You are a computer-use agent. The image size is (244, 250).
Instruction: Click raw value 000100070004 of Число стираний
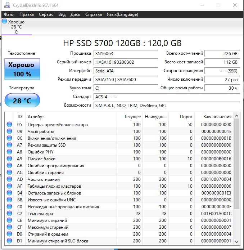216,179
